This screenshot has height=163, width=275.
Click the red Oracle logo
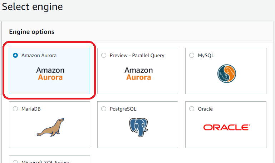tap(227, 127)
